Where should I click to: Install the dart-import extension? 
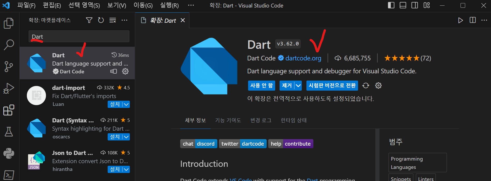pyautogui.click(x=115, y=104)
